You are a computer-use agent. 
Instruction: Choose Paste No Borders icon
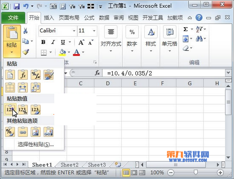pos(10,88)
